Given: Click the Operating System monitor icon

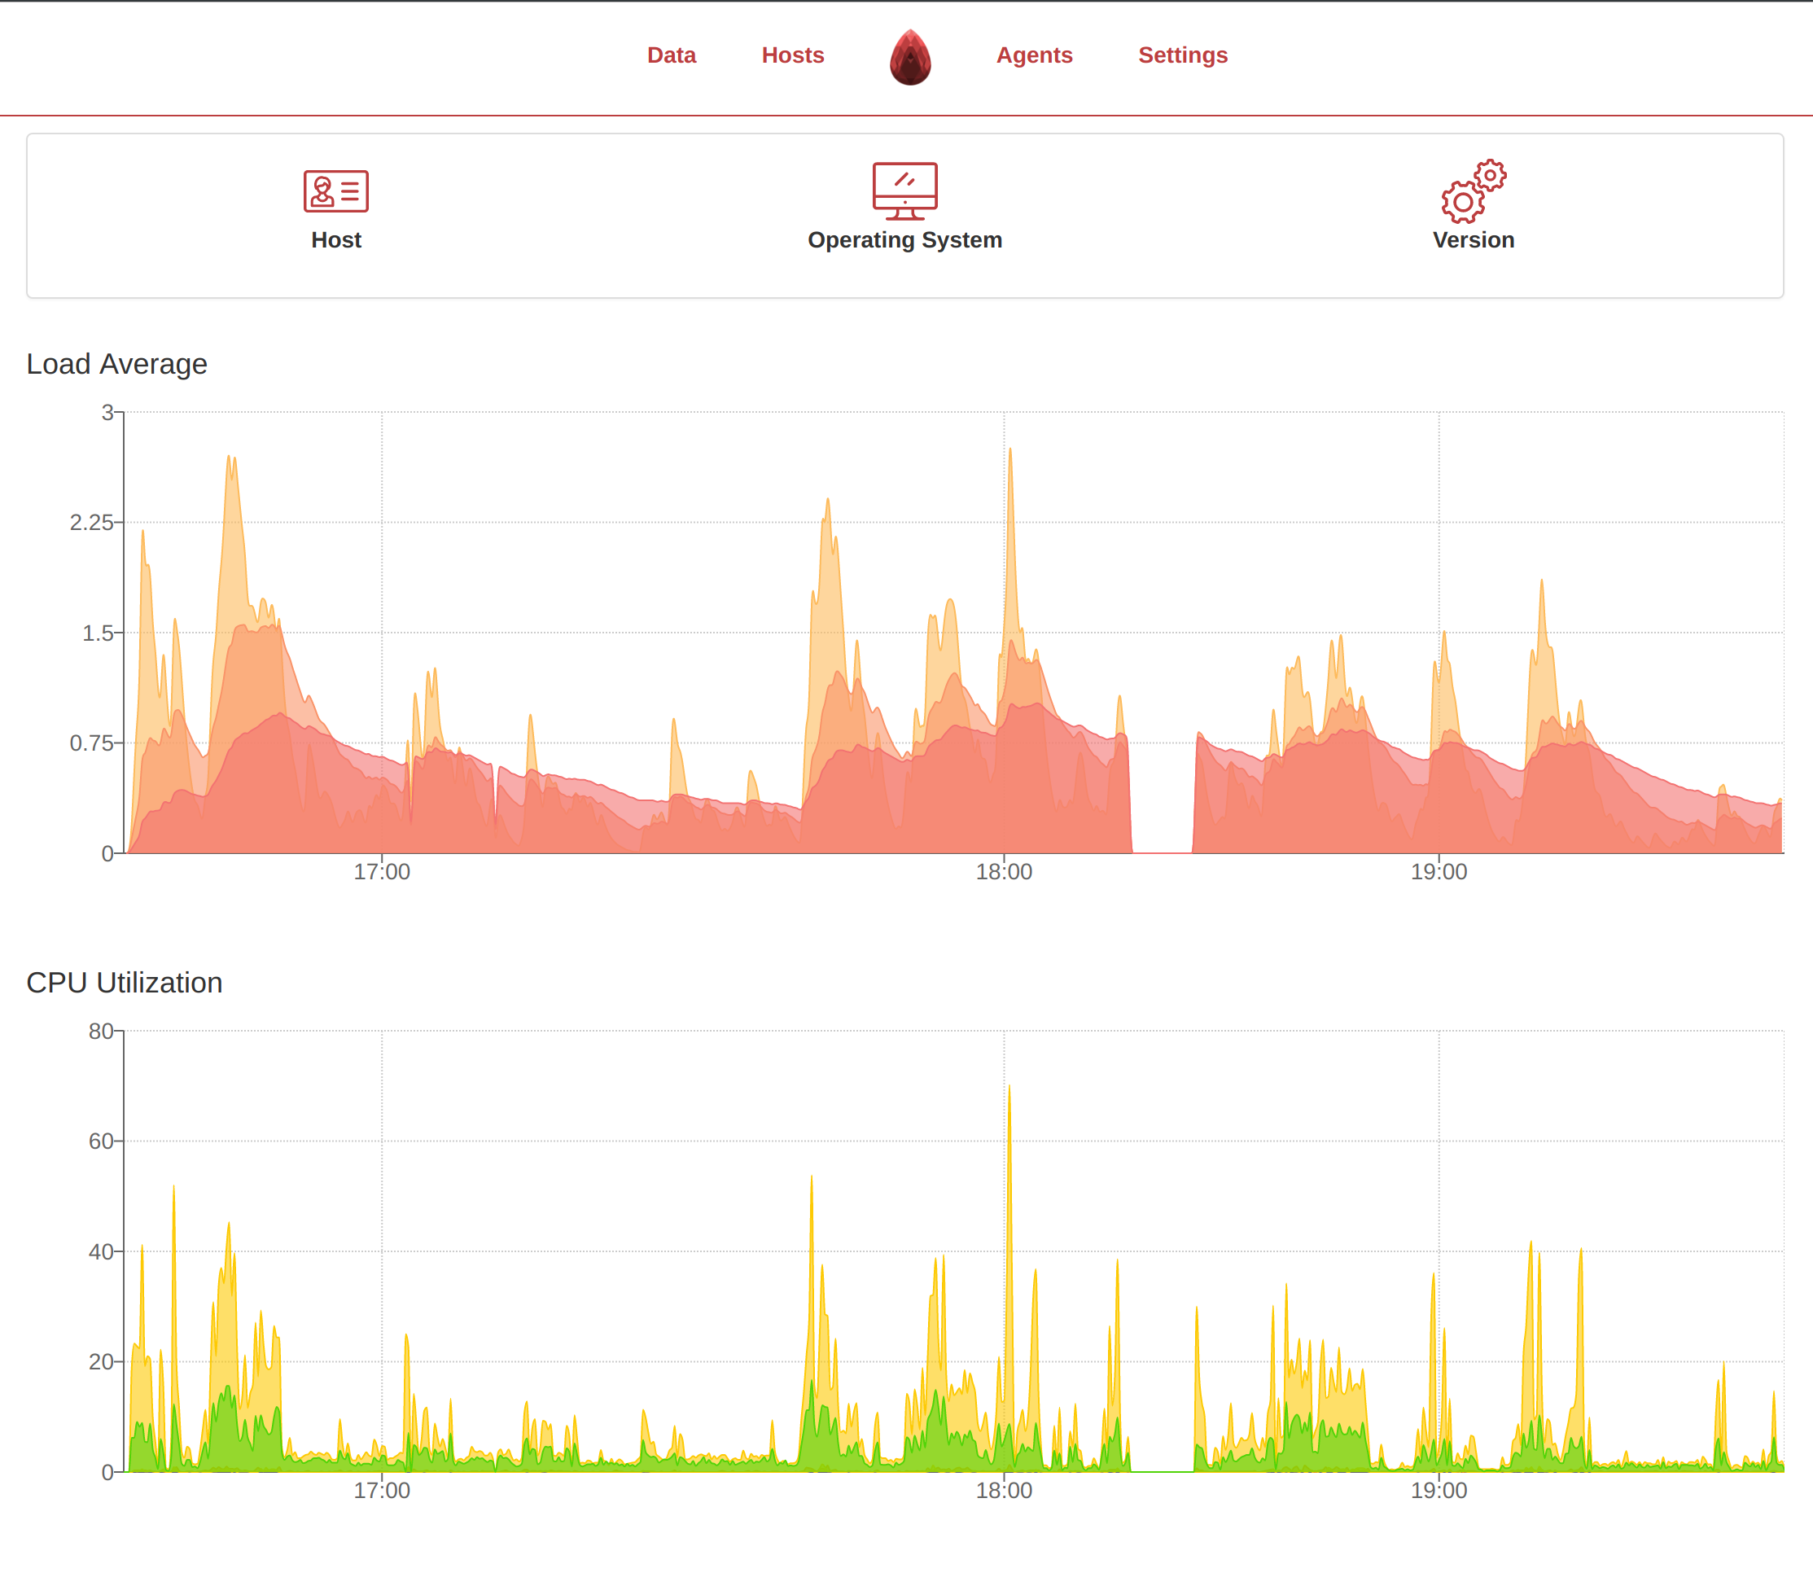Looking at the screenshot, I should pos(904,191).
